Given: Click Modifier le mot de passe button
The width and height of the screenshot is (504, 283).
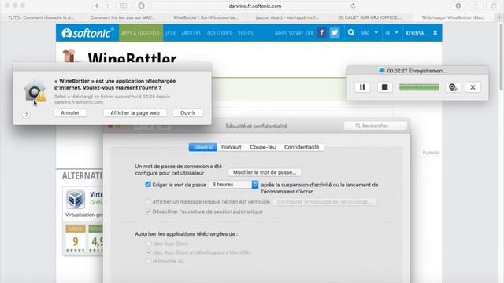Looking at the screenshot, I should click(x=265, y=172).
